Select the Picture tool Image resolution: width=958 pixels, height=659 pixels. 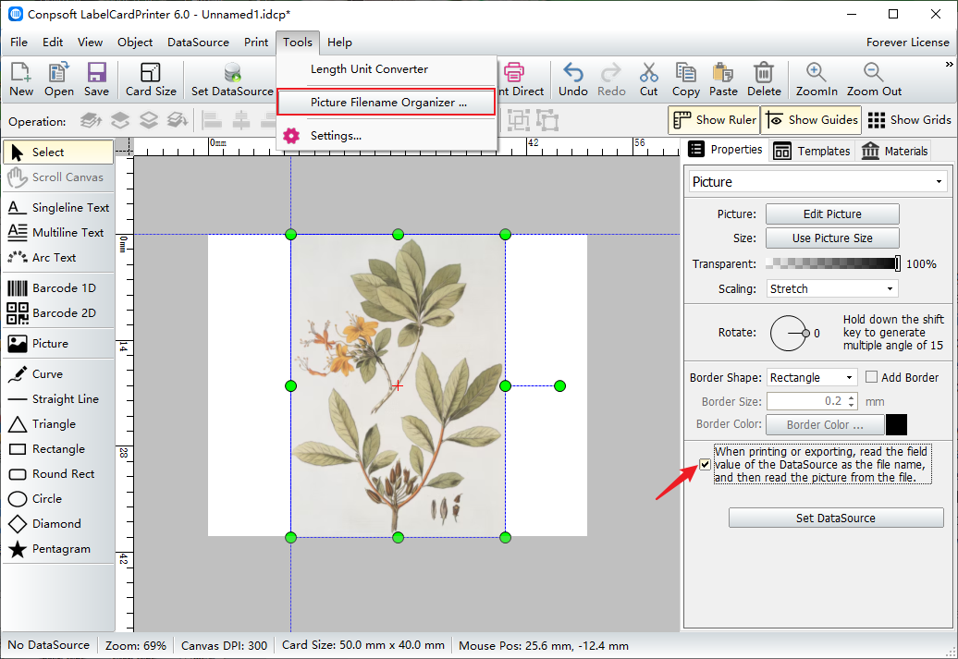[x=58, y=344]
